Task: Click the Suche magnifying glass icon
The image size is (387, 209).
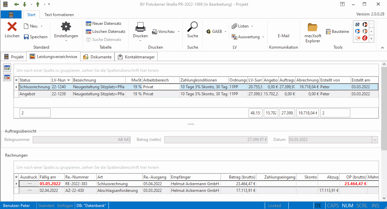Action: coord(193,27)
